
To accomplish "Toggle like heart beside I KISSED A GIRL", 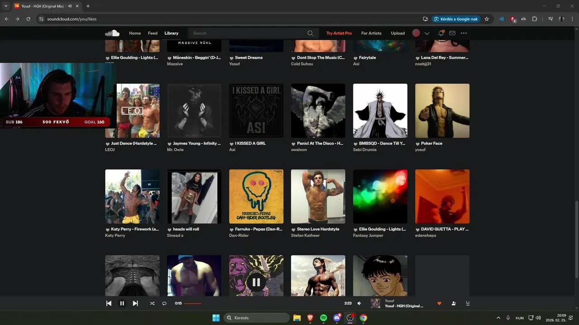I will coord(232,144).
